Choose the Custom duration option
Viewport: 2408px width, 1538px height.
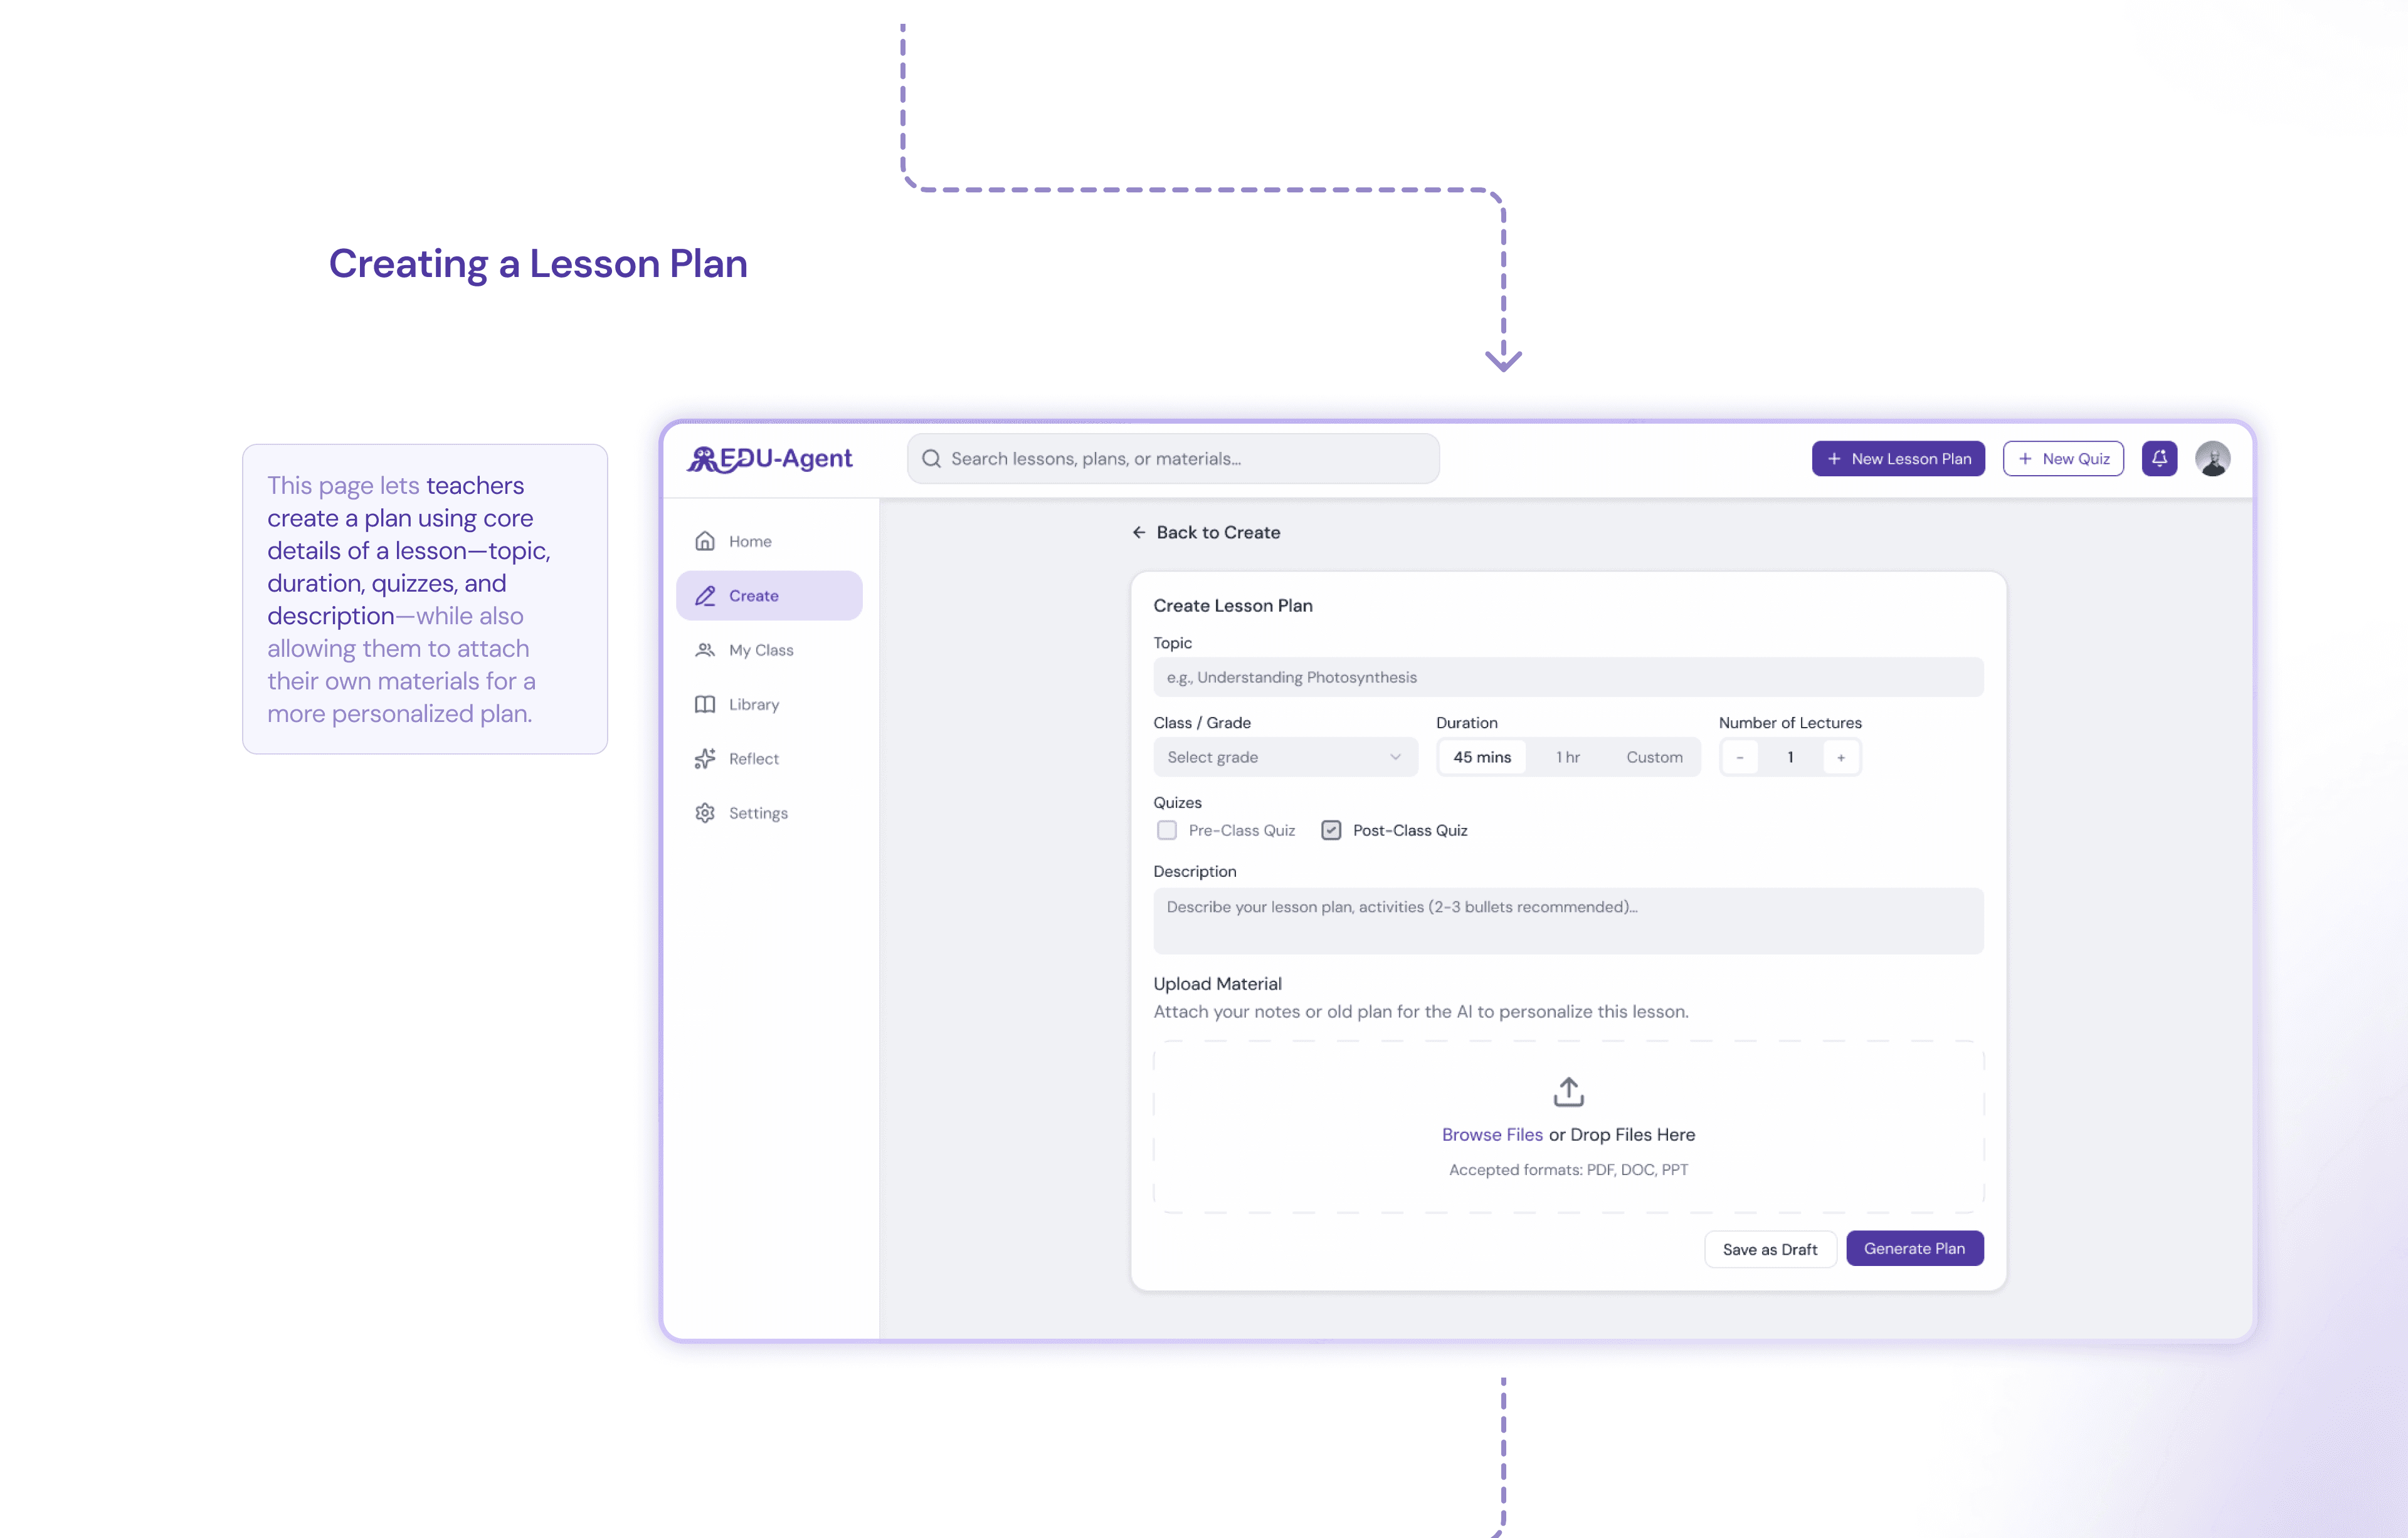(x=1653, y=758)
